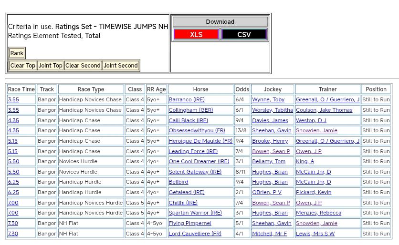The width and height of the screenshot is (399, 245).
Task: Select the Joint Second filter
Action: click(121, 66)
